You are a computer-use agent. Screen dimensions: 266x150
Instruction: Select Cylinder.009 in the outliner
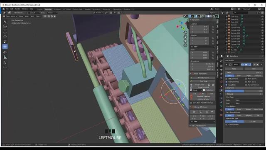pyautogui.click(x=235, y=44)
